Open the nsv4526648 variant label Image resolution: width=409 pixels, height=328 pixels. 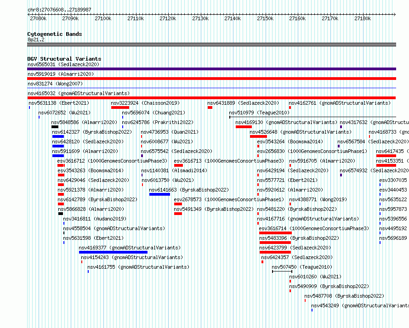(x=301, y=132)
